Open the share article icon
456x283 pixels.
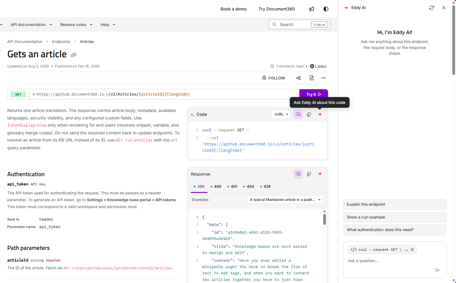(x=298, y=78)
